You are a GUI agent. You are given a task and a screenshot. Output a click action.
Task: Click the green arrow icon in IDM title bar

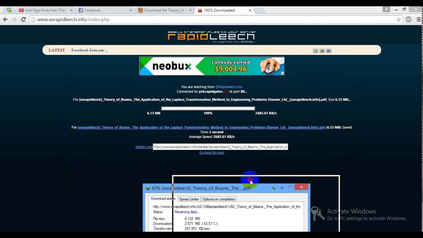pyautogui.click(x=274, y=188)
